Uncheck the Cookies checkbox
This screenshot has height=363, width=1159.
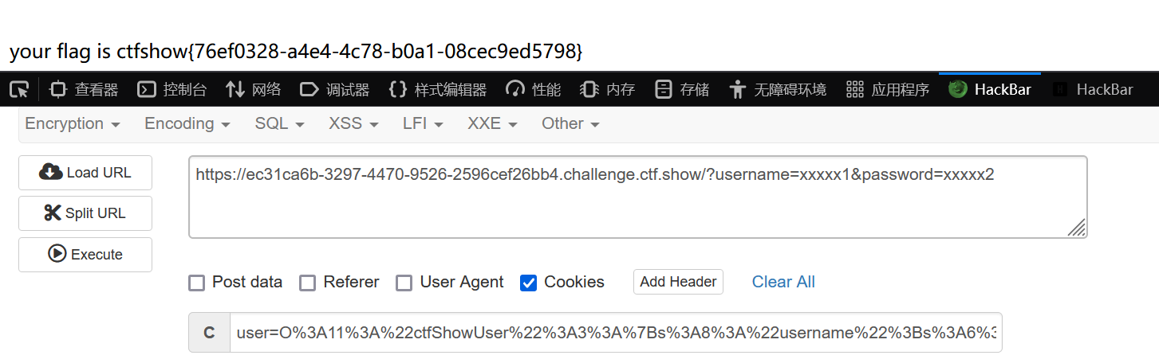pos(528,283)
